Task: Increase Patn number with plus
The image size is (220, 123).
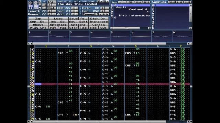Action: point(102,8)
